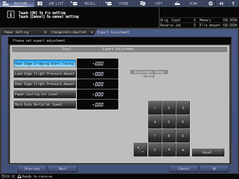Tap keypad digit 9
The image size is (239, 179).
183,136
